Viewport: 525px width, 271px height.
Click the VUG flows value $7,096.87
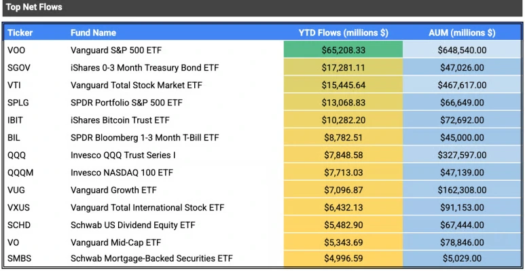point(343,190)
